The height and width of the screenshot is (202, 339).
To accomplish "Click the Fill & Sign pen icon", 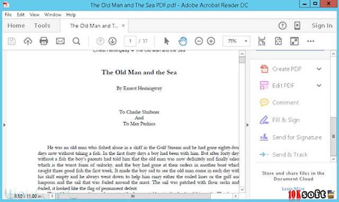I will pyautogui.click(x=264, y=120).
